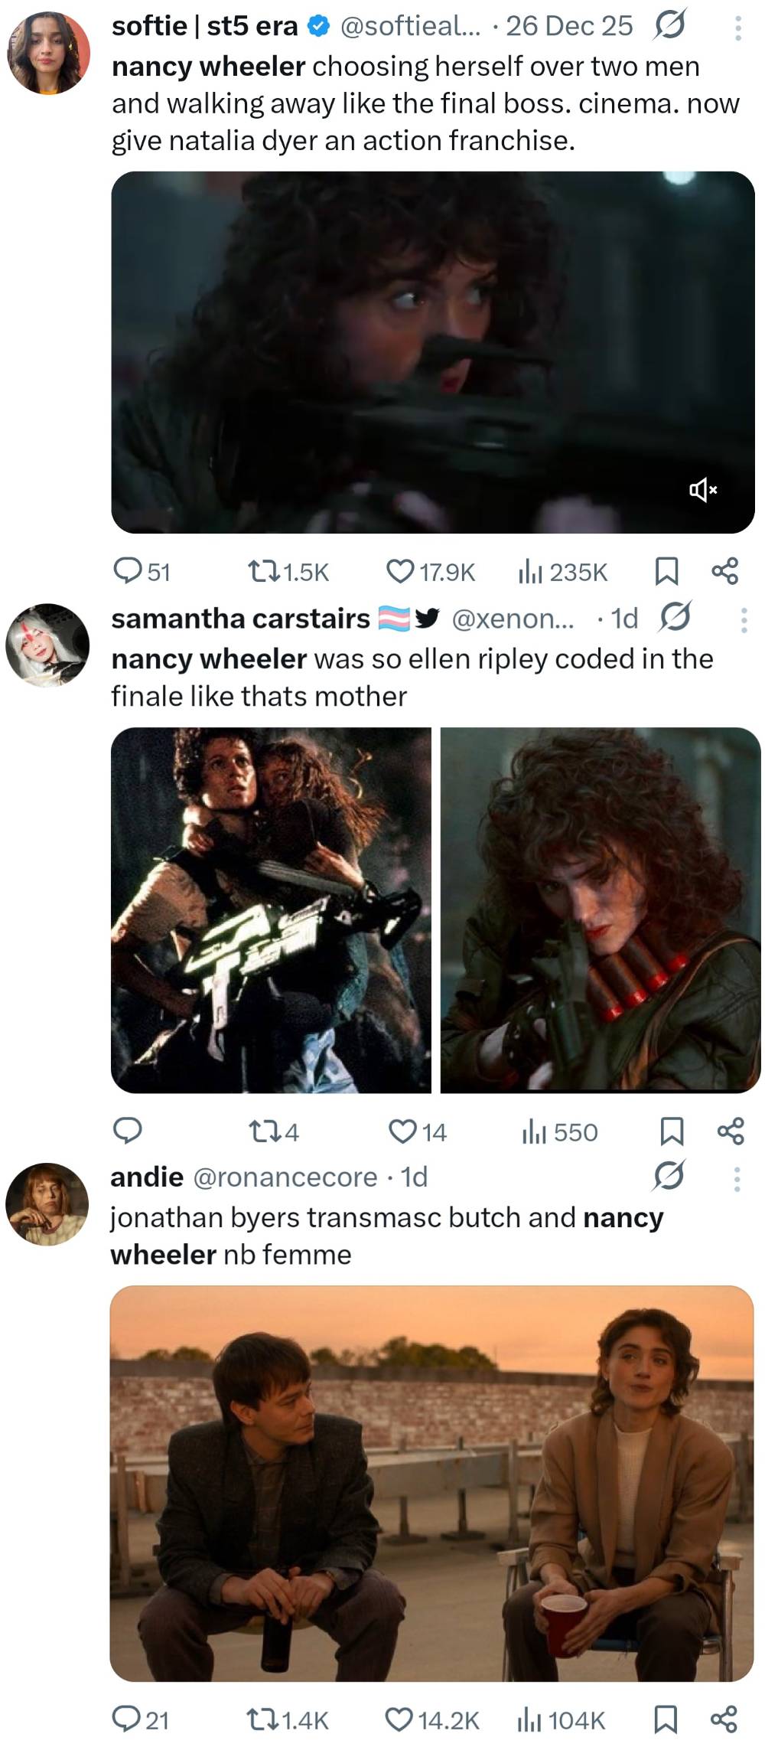Open more options for samantha carstairs' tweet

pos(743,620)
